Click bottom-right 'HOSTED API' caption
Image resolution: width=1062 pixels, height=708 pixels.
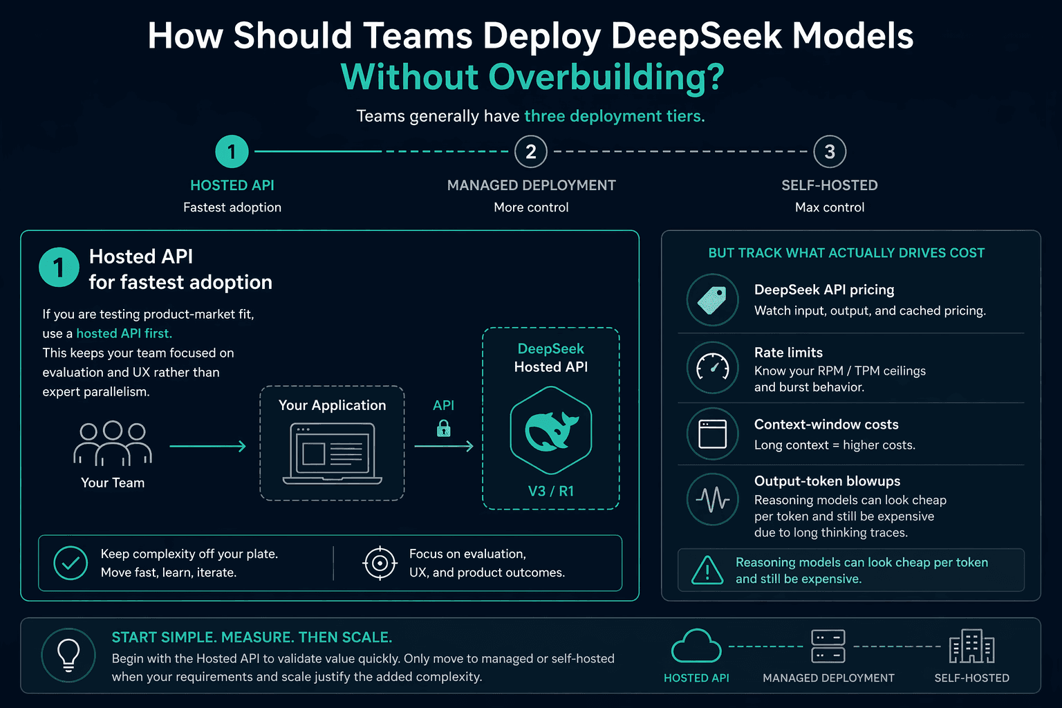(696, 678)
